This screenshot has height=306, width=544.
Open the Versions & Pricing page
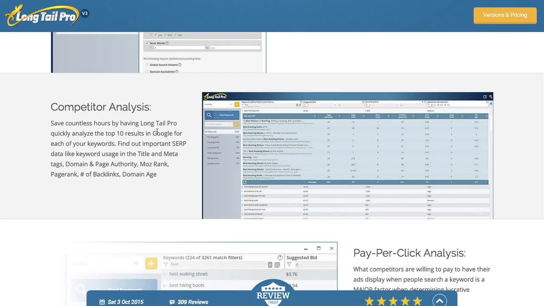(x=505, y=15)
